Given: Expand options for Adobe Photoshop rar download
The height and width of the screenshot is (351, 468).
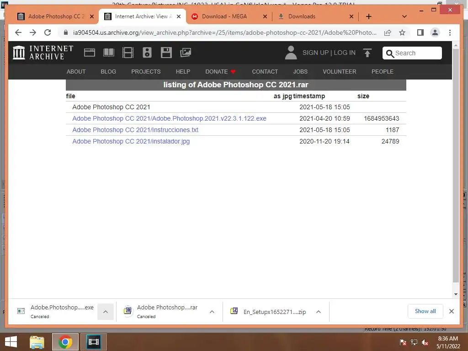Looking at the screenshot, I should (212, 312).
